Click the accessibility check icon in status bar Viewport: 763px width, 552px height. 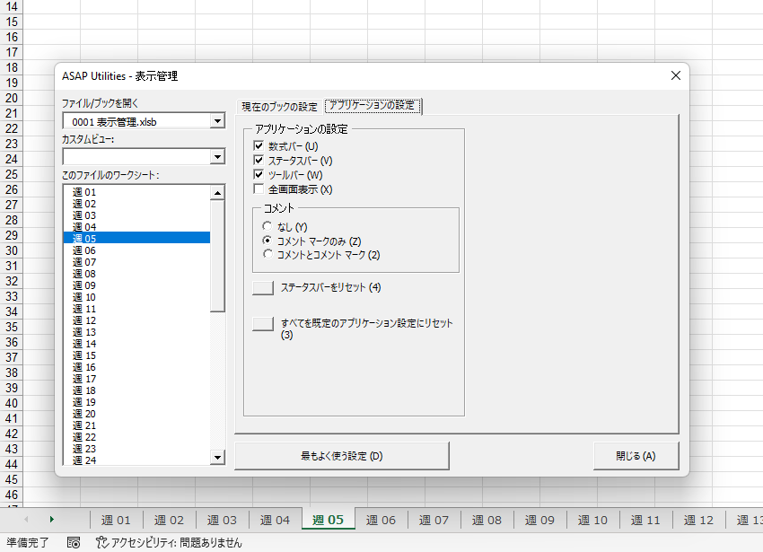coord(101,543)
